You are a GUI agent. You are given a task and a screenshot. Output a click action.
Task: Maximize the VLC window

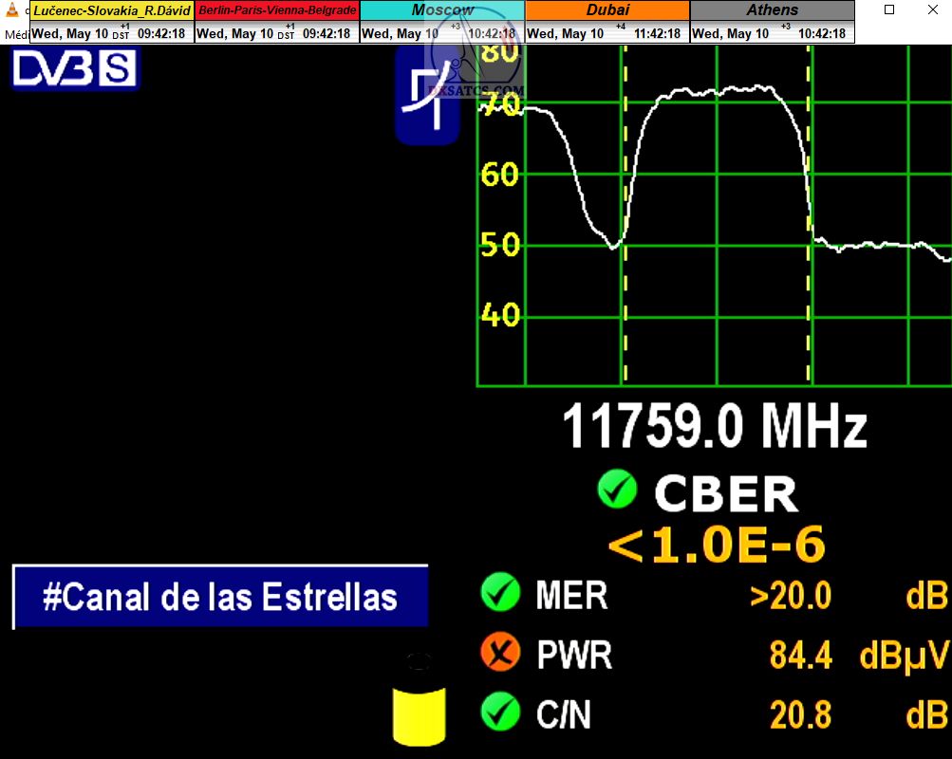click(889, 10)
